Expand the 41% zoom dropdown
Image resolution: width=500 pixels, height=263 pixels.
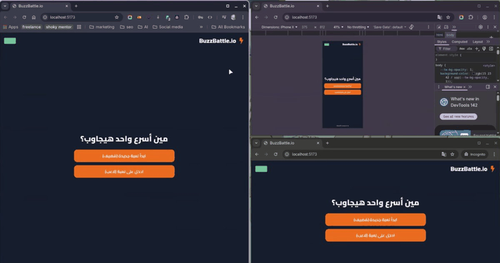338,27
